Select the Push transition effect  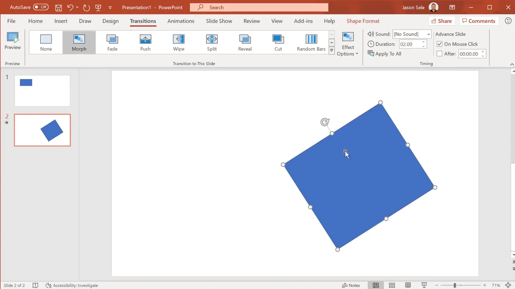click(145, 43)
